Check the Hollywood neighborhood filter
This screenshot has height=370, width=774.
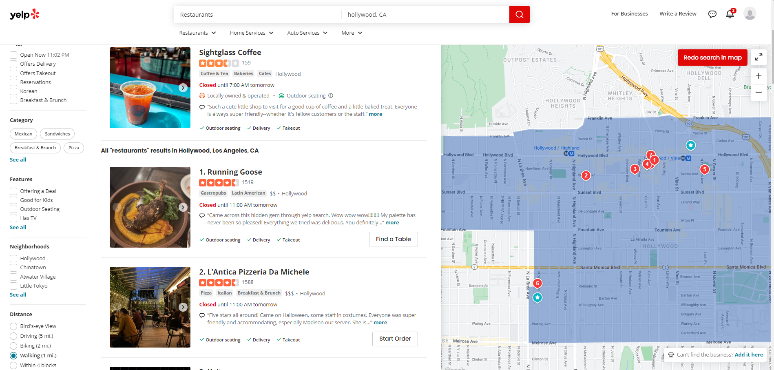[13, 258]
